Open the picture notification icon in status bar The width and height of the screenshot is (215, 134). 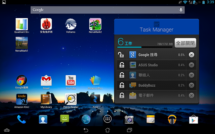tap(4, 2)
